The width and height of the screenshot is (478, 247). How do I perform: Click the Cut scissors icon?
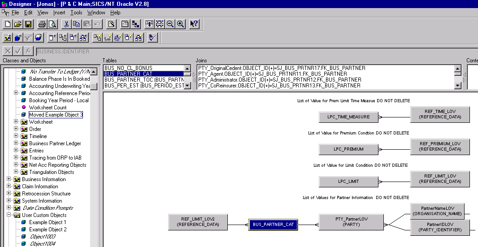coord(66,24)
